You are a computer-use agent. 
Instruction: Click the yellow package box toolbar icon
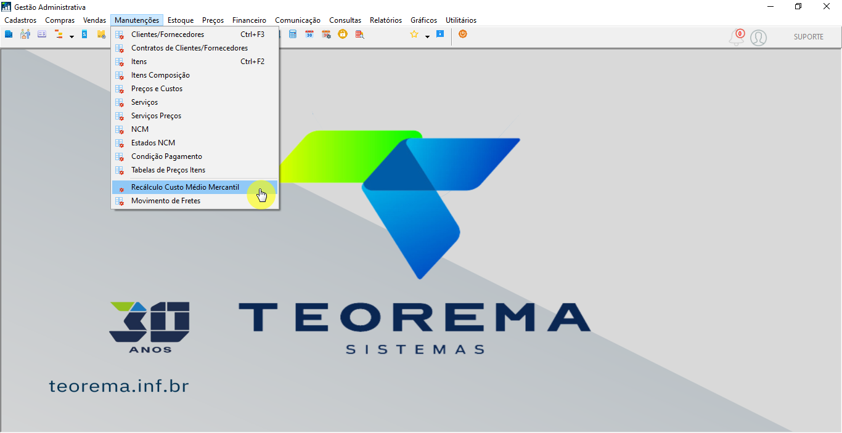click(101, 34)
